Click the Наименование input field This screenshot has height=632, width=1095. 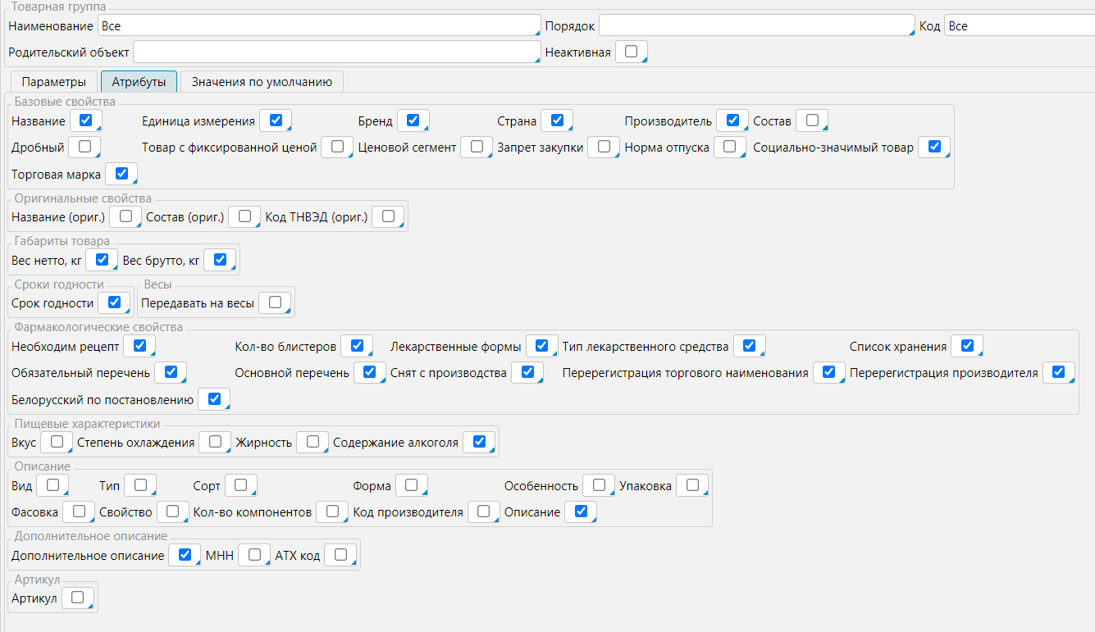[x=318, y=26]
